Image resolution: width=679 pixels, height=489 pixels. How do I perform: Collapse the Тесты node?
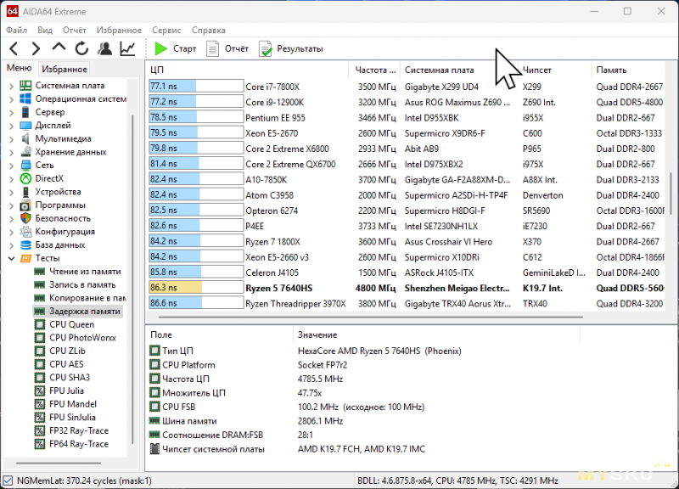click(x=11, y=259)
